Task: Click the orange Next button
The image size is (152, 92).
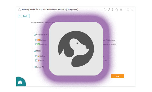Action: coord(118,76)
